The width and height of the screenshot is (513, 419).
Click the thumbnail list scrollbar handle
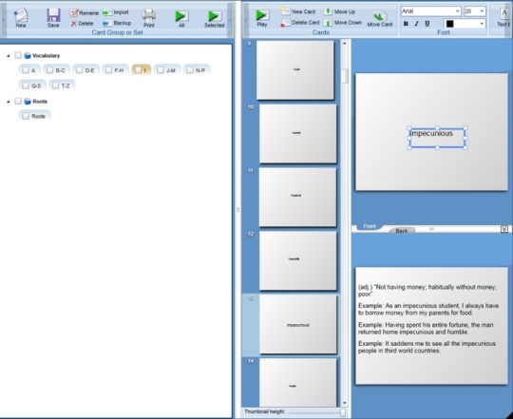pyautogui.click(x=344, y=76)
